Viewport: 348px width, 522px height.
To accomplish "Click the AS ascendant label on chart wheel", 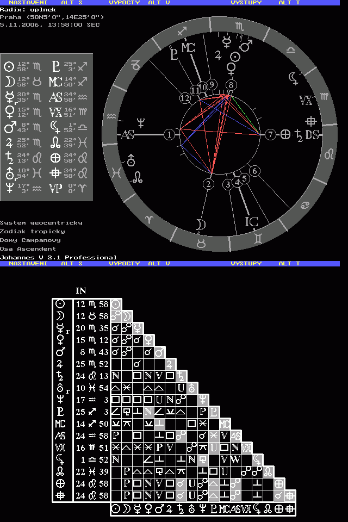I will (127, 135).
